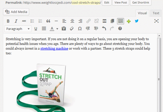Toggle bold formatting
Viewport: 163px width, 112px height.
pos(8,21)
